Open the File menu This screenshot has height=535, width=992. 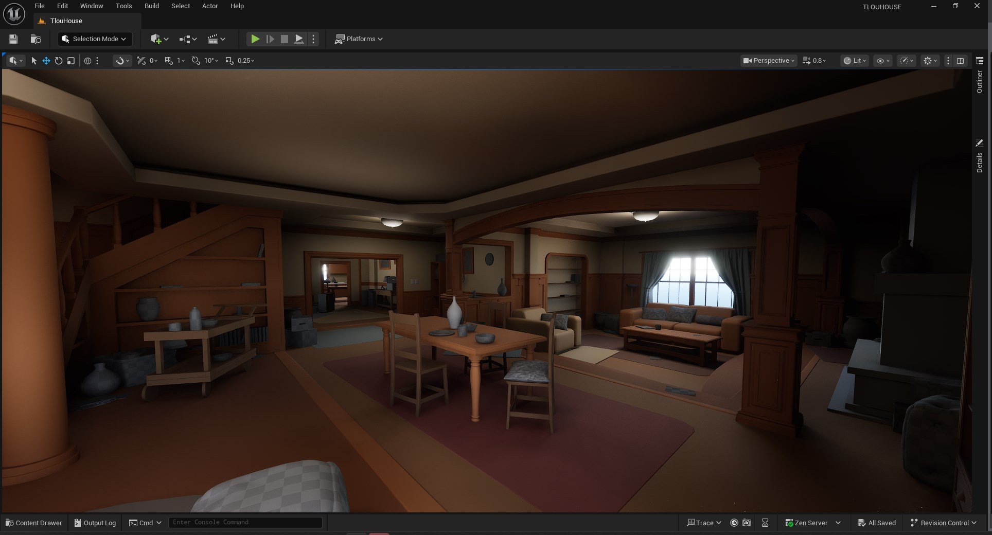(40, 6)
